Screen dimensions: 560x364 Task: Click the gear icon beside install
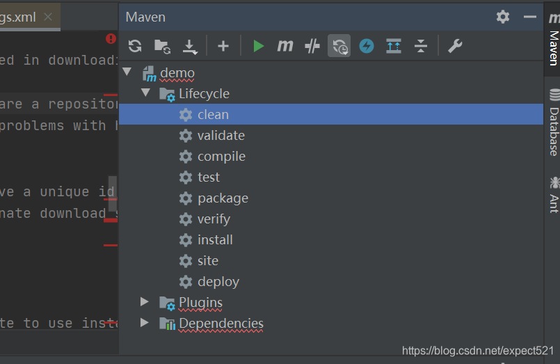[x=186, y=240]
